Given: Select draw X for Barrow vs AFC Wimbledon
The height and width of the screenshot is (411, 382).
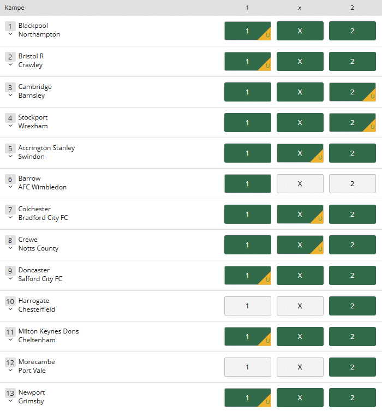Looking at the screenshot, I should (300, 184).
